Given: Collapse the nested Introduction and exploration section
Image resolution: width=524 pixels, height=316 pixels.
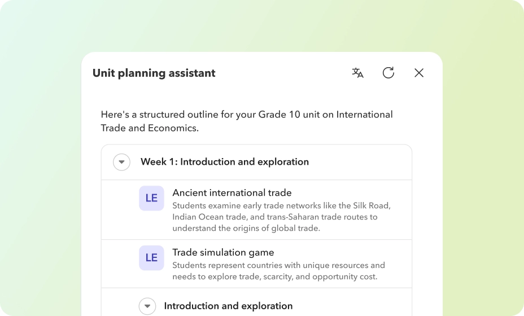Looking at the screenshot, I should (x=147, y=306).
